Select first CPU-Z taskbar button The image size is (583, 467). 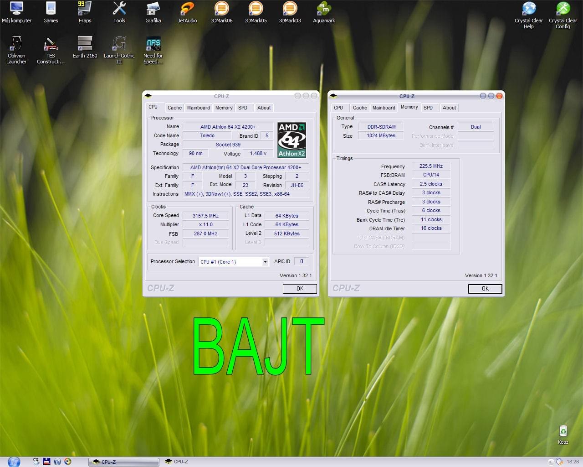point(123,462)
